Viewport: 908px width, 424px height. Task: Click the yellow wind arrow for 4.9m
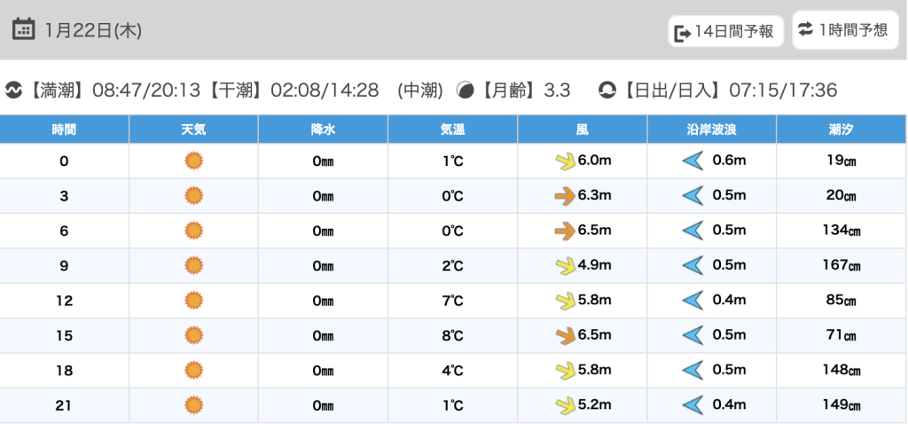(x=564, y=265)
